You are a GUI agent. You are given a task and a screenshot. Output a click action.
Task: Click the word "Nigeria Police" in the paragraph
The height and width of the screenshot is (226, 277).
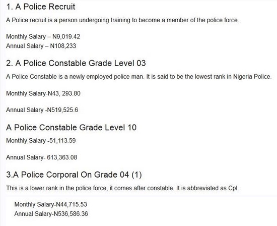pos(252,77)
